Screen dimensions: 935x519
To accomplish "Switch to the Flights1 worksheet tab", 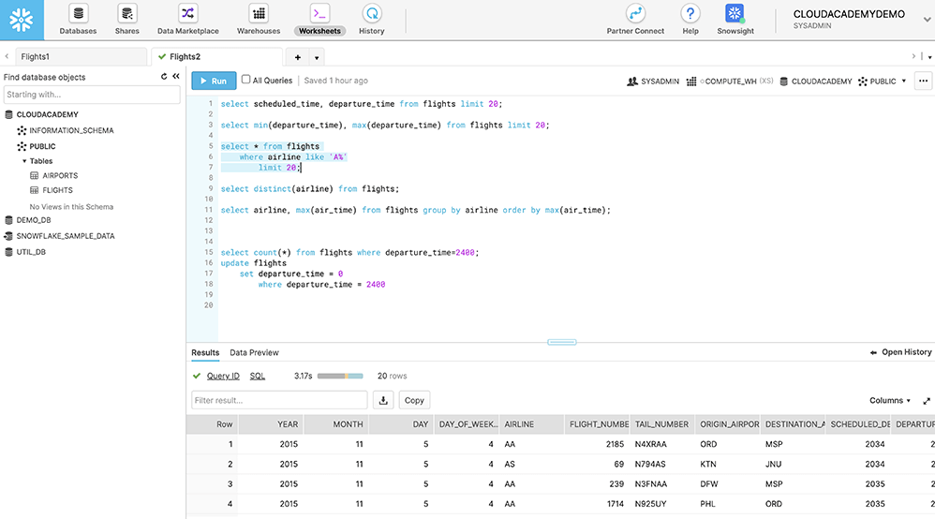I will [36, 57].
